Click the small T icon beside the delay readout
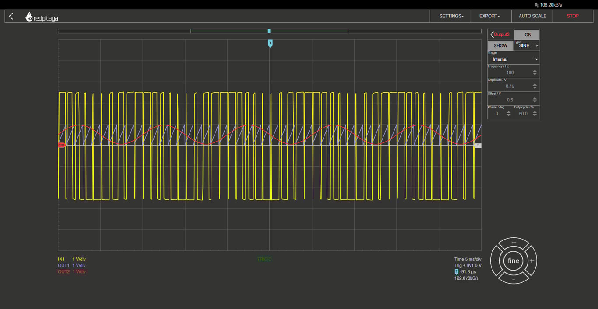598x309 pixels. [x=457, y=272]
